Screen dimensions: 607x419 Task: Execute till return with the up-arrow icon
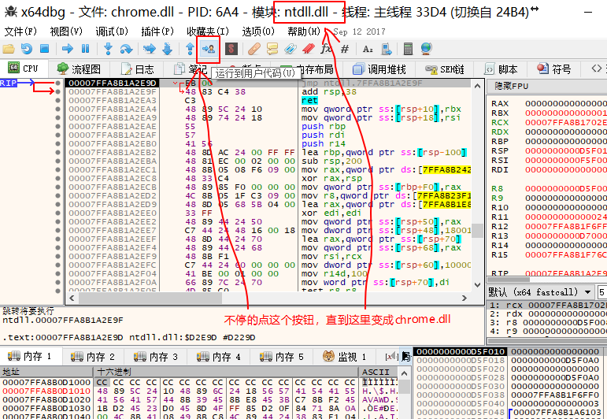(190, 49)
